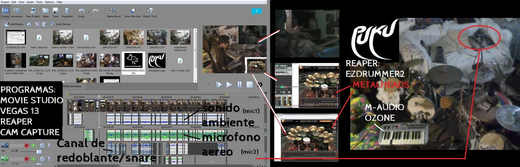The width and height of the screenshot is (520, 167).
Task: Click the blue track 5 header icon
Action: coord(5,145)
